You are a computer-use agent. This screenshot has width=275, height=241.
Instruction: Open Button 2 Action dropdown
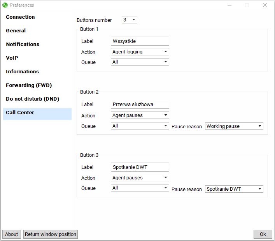click(140, 115)
